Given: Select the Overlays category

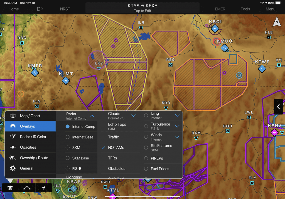Looking at the screenshot, I should click(30, 126).
